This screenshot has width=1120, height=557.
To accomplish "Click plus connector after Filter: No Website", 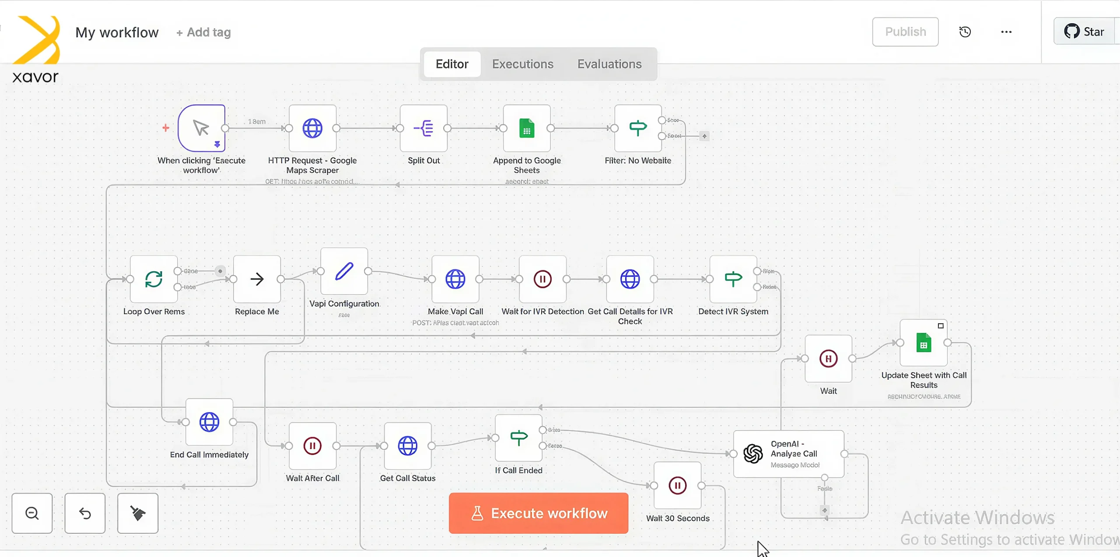I will (704, 136).
